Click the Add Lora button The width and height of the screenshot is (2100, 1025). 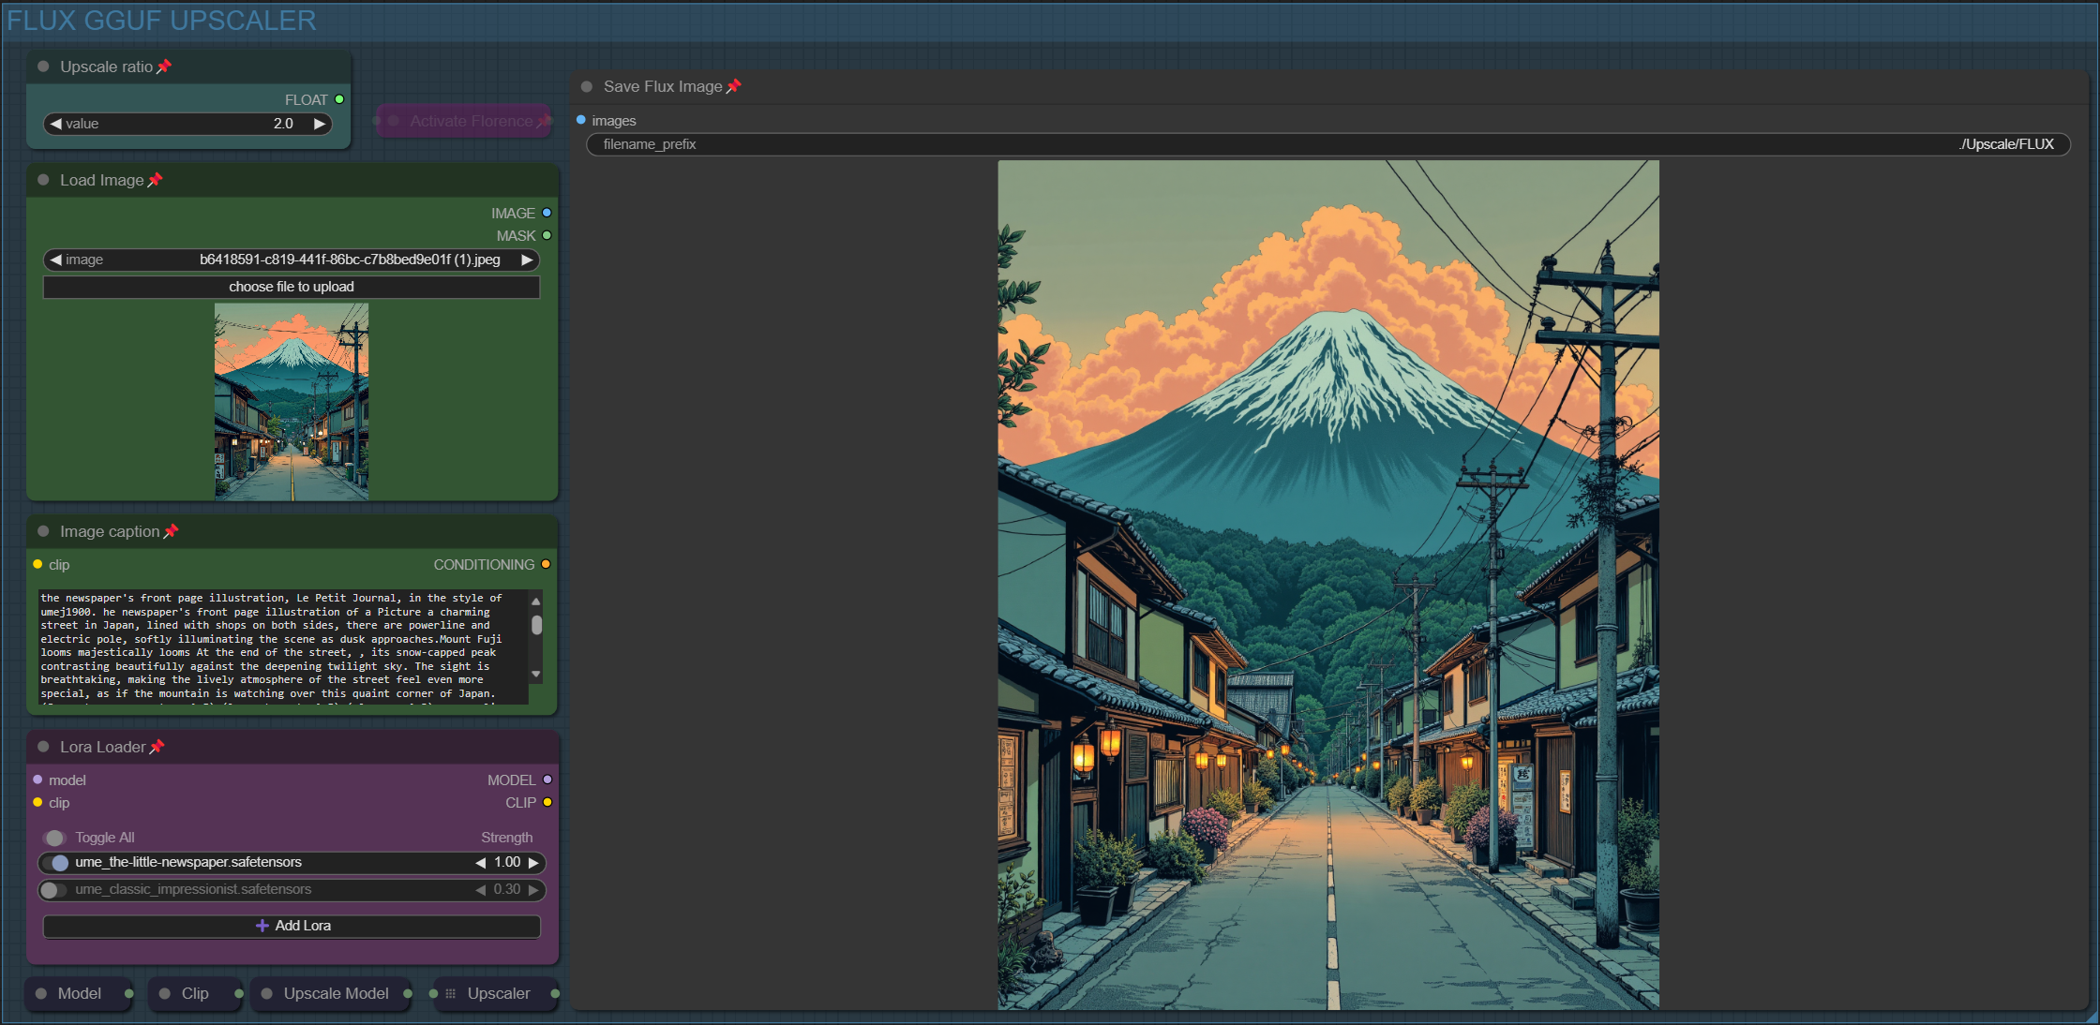point(292,926)
